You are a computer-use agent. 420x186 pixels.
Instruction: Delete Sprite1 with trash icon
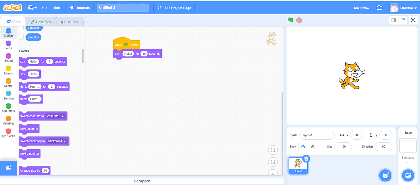tap(306, 158)
